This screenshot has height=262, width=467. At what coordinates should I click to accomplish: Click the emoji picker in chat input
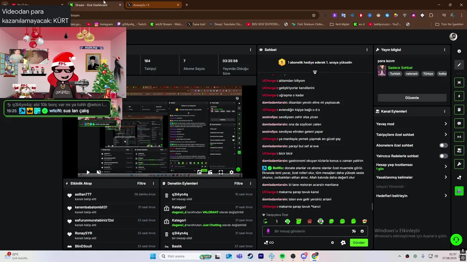coord(362,231)
